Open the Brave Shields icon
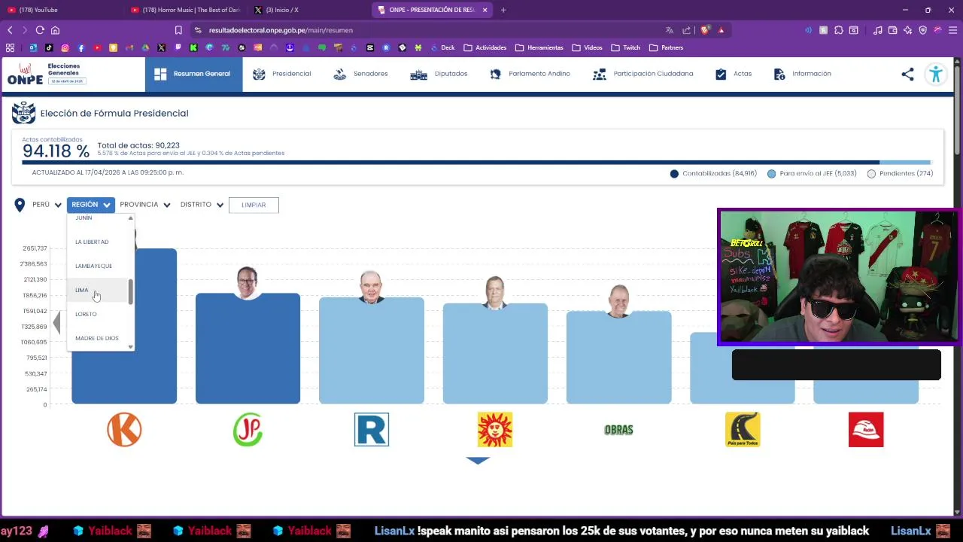The image size is (963, 542). 705,30
